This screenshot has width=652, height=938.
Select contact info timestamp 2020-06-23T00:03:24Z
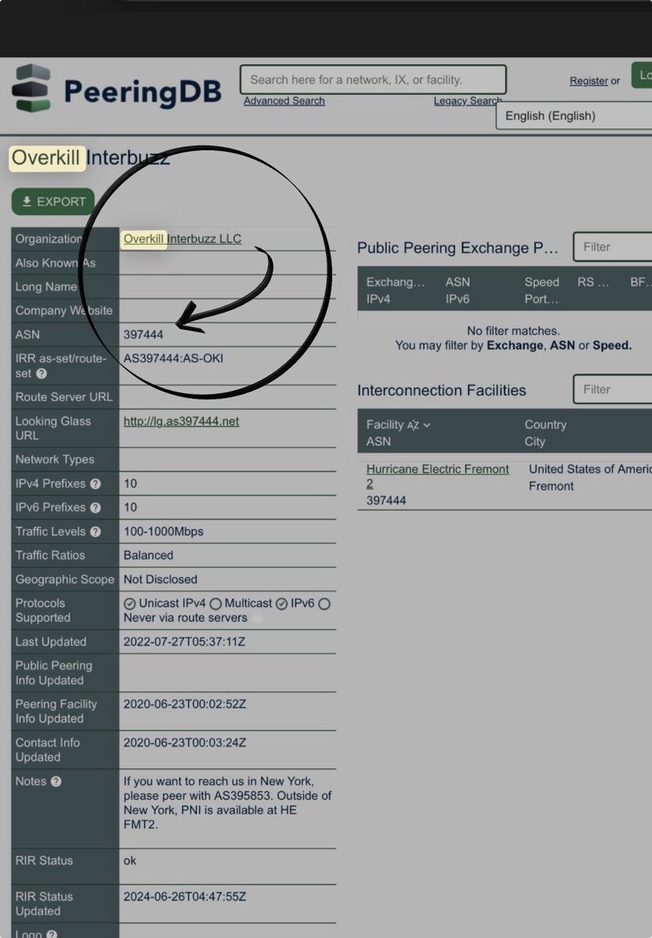pos(184,743)
